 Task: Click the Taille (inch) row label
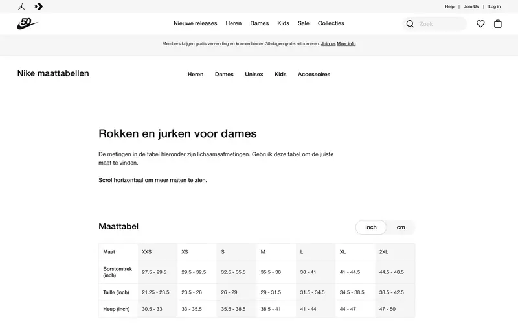(x=118, y=292)
